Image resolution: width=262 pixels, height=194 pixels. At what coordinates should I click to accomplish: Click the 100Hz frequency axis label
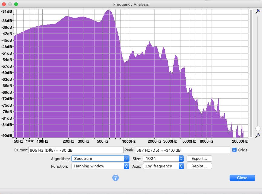(x=42, y=141)
